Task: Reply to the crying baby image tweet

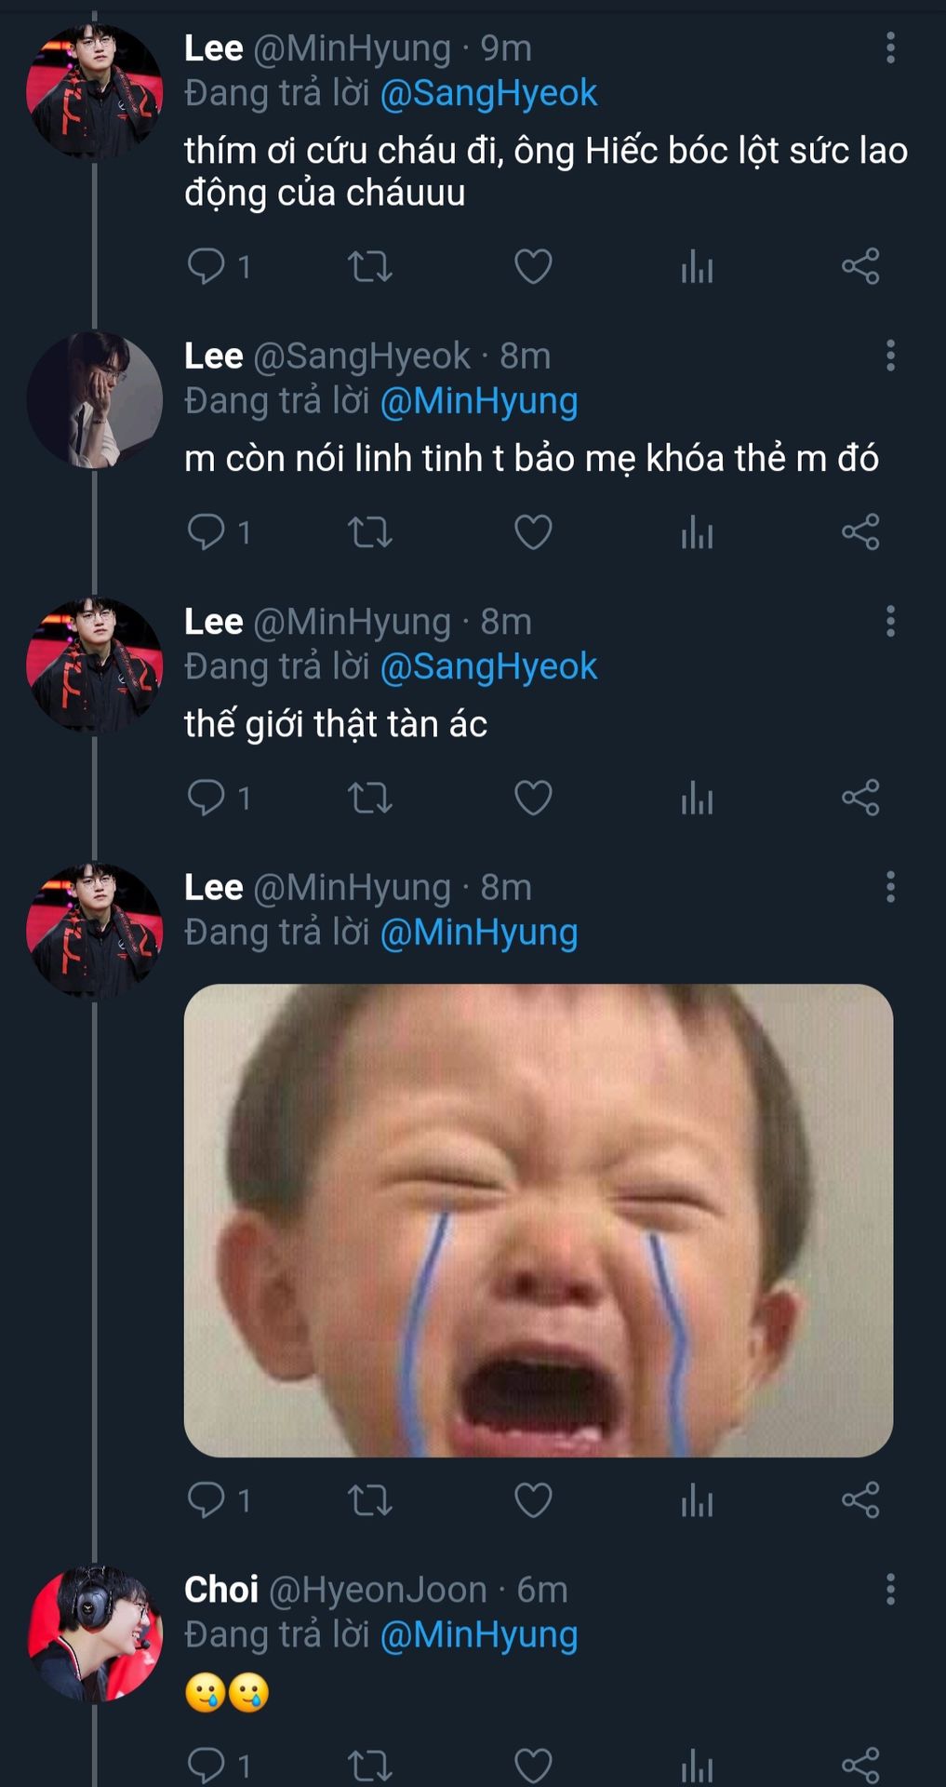Action: pyautogui.click(x=207, y=1500)
